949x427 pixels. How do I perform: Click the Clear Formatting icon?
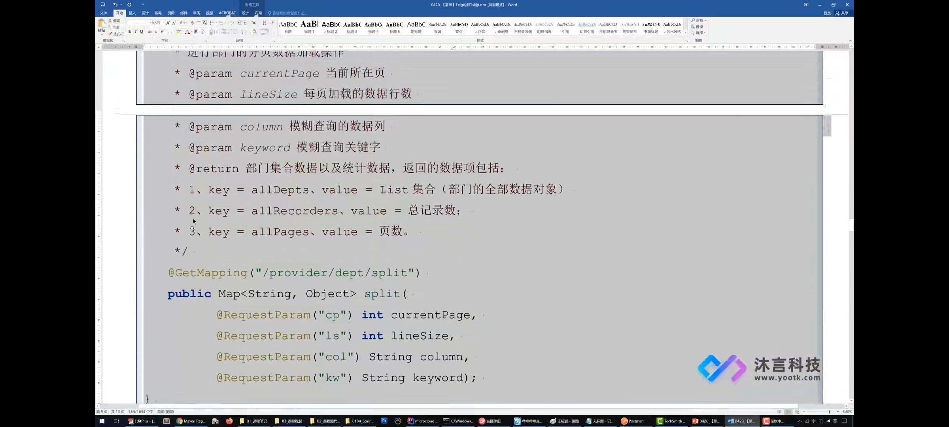click(x=193, y=23)
